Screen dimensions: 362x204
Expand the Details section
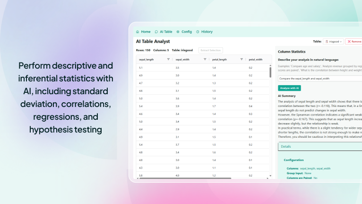[286, 147]
